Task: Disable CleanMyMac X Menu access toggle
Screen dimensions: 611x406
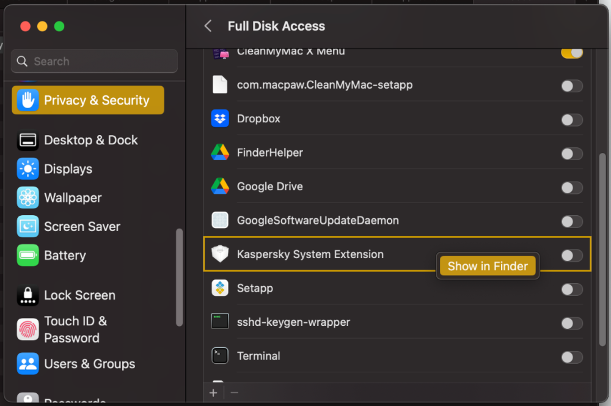Action: click(x=572, y=53)
